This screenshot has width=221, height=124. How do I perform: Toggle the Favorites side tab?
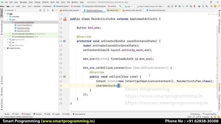1,91
